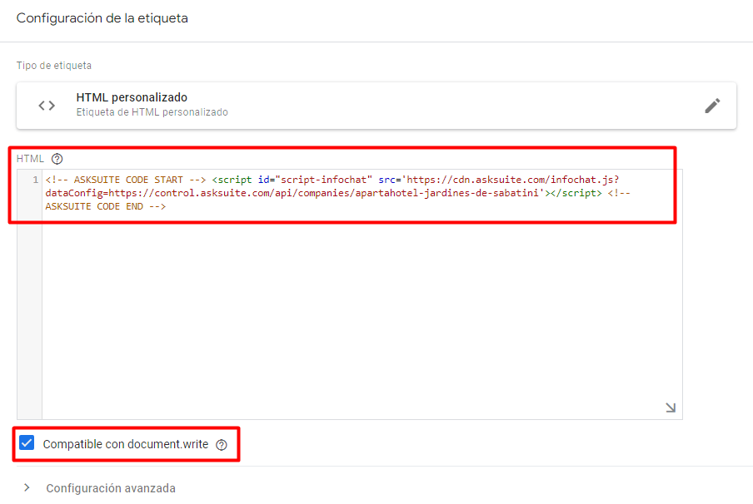
Task: Click the Tipo de etiqueta label
Action: pyautogui.click(x=54, y=66)
